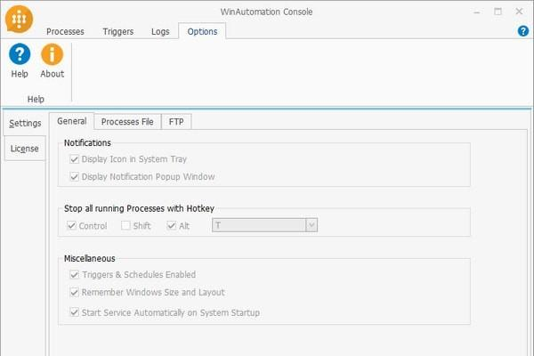Switch to the Triggers ribbon tab
Viewport: 534px width, 356px height.
click(118, 32)
